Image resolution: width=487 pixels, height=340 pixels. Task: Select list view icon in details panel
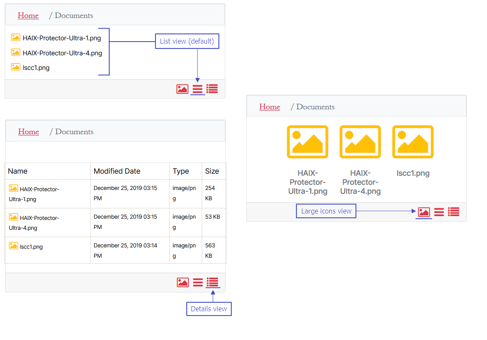198,283
